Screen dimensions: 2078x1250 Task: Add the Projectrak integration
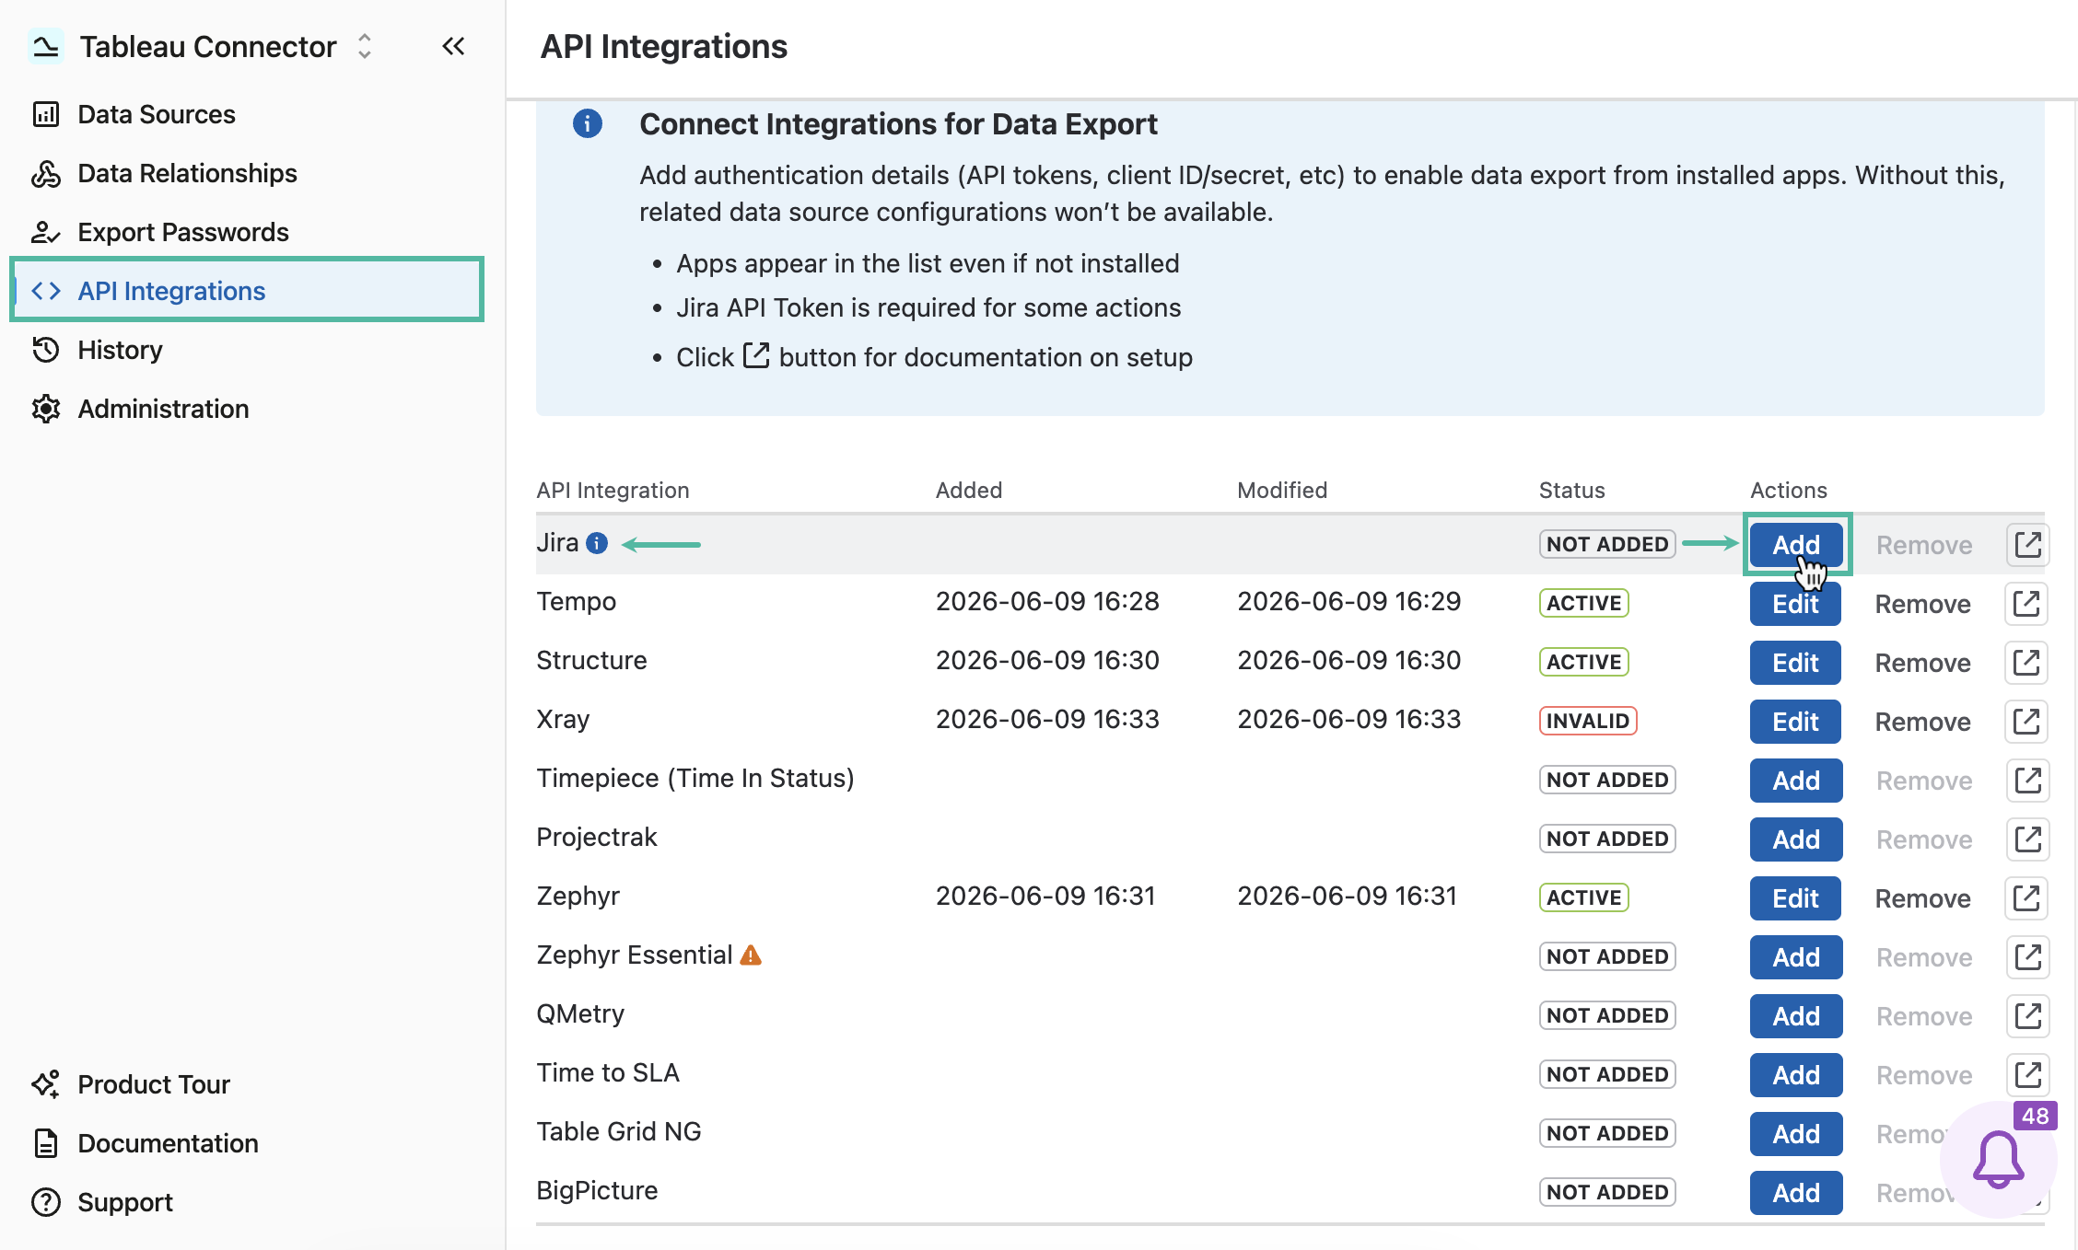coord(1796,839)
